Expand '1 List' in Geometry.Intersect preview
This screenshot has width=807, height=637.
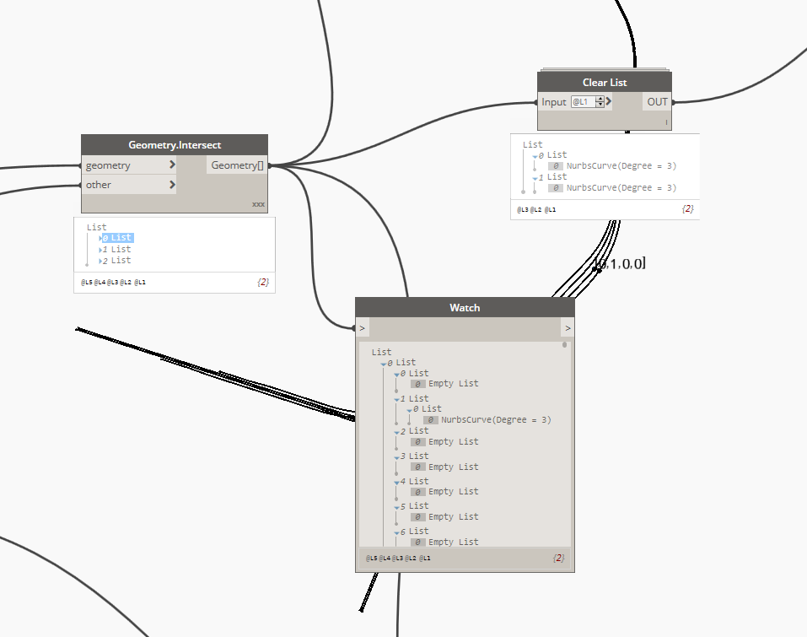click(100, 250)
